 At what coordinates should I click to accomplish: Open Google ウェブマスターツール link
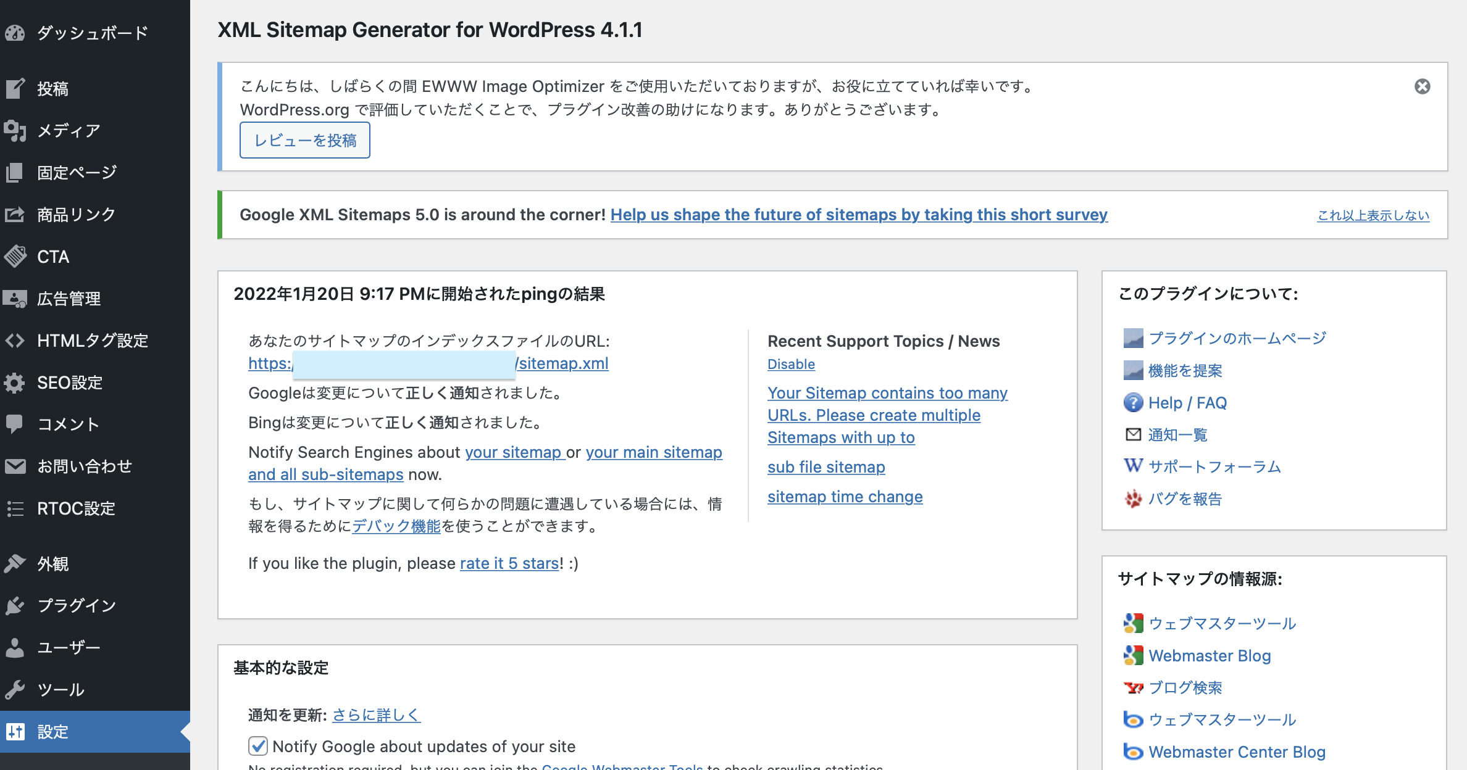tap(1222, 623)
